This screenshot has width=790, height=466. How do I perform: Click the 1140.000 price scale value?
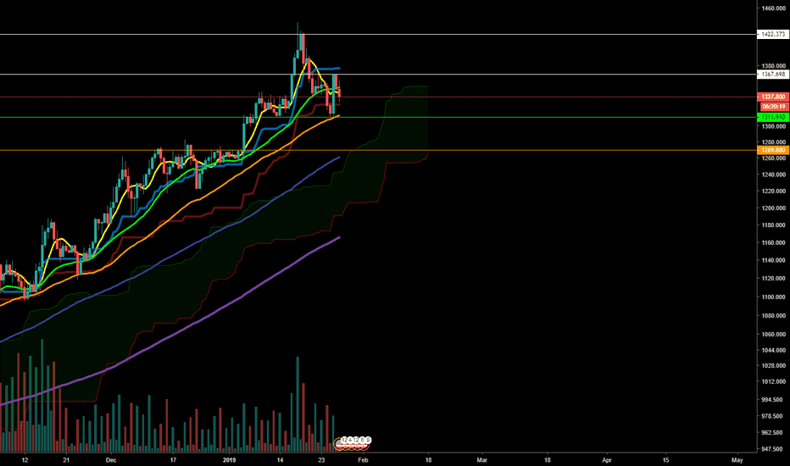coord(774,260)
